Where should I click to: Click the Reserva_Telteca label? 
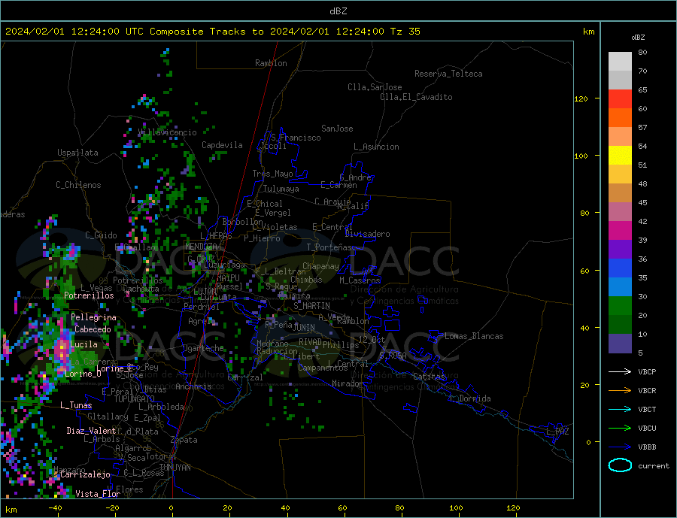point(448,74)
